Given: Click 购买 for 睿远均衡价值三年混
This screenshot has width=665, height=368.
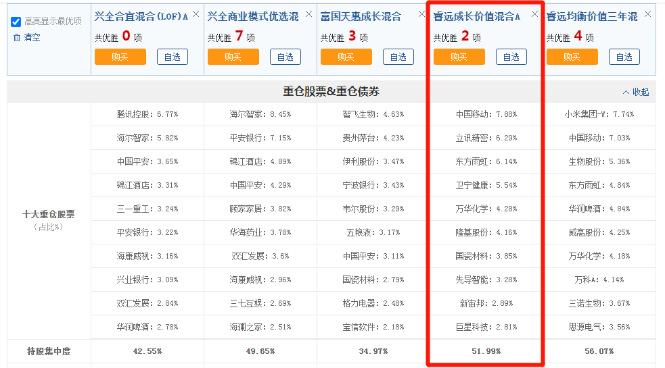Looking at the screenshot, I should tap(572, 57).
